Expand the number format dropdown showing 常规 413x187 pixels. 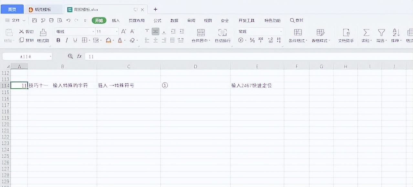coord(280,31)
